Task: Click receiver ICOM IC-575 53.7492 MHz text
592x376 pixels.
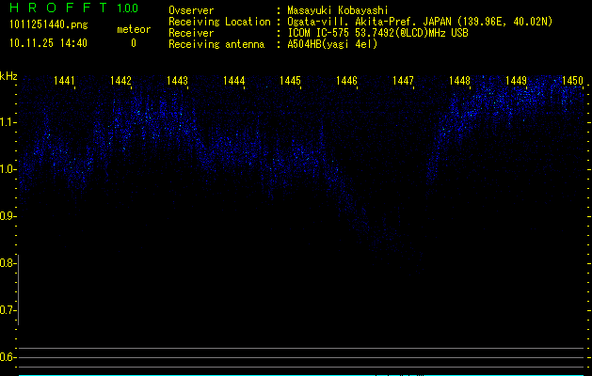Action: [x=377, y=33]
